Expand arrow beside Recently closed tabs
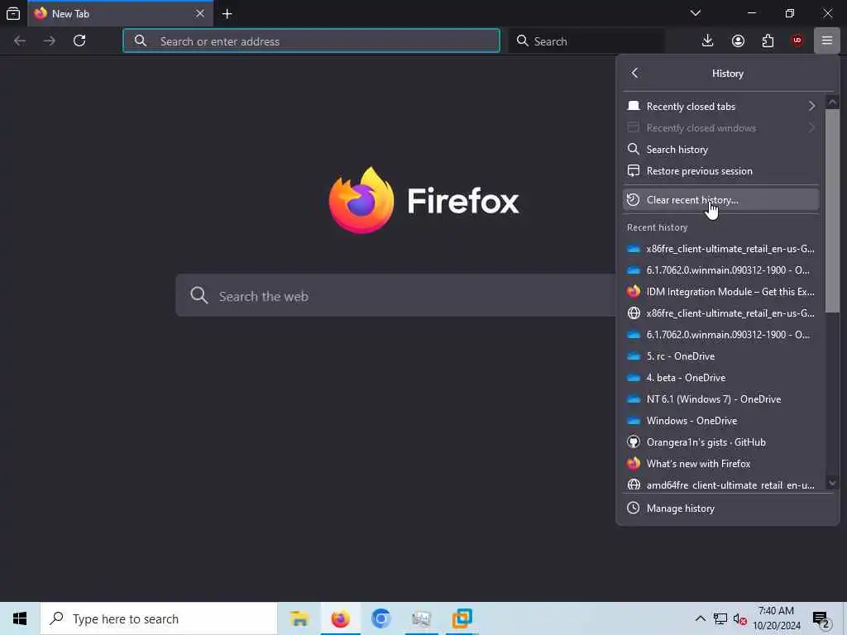 811,107
